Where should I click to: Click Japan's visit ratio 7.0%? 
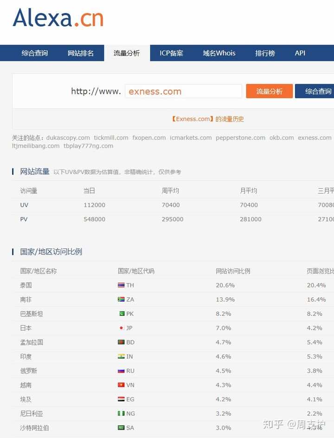click(223, 328)
